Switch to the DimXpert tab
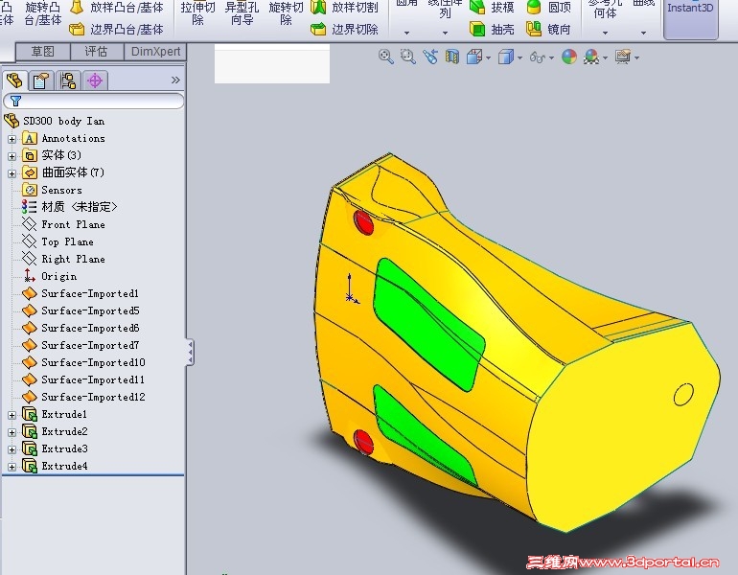Image resolution: width=738 pixels, height=575 pixels. coord(155,52)
